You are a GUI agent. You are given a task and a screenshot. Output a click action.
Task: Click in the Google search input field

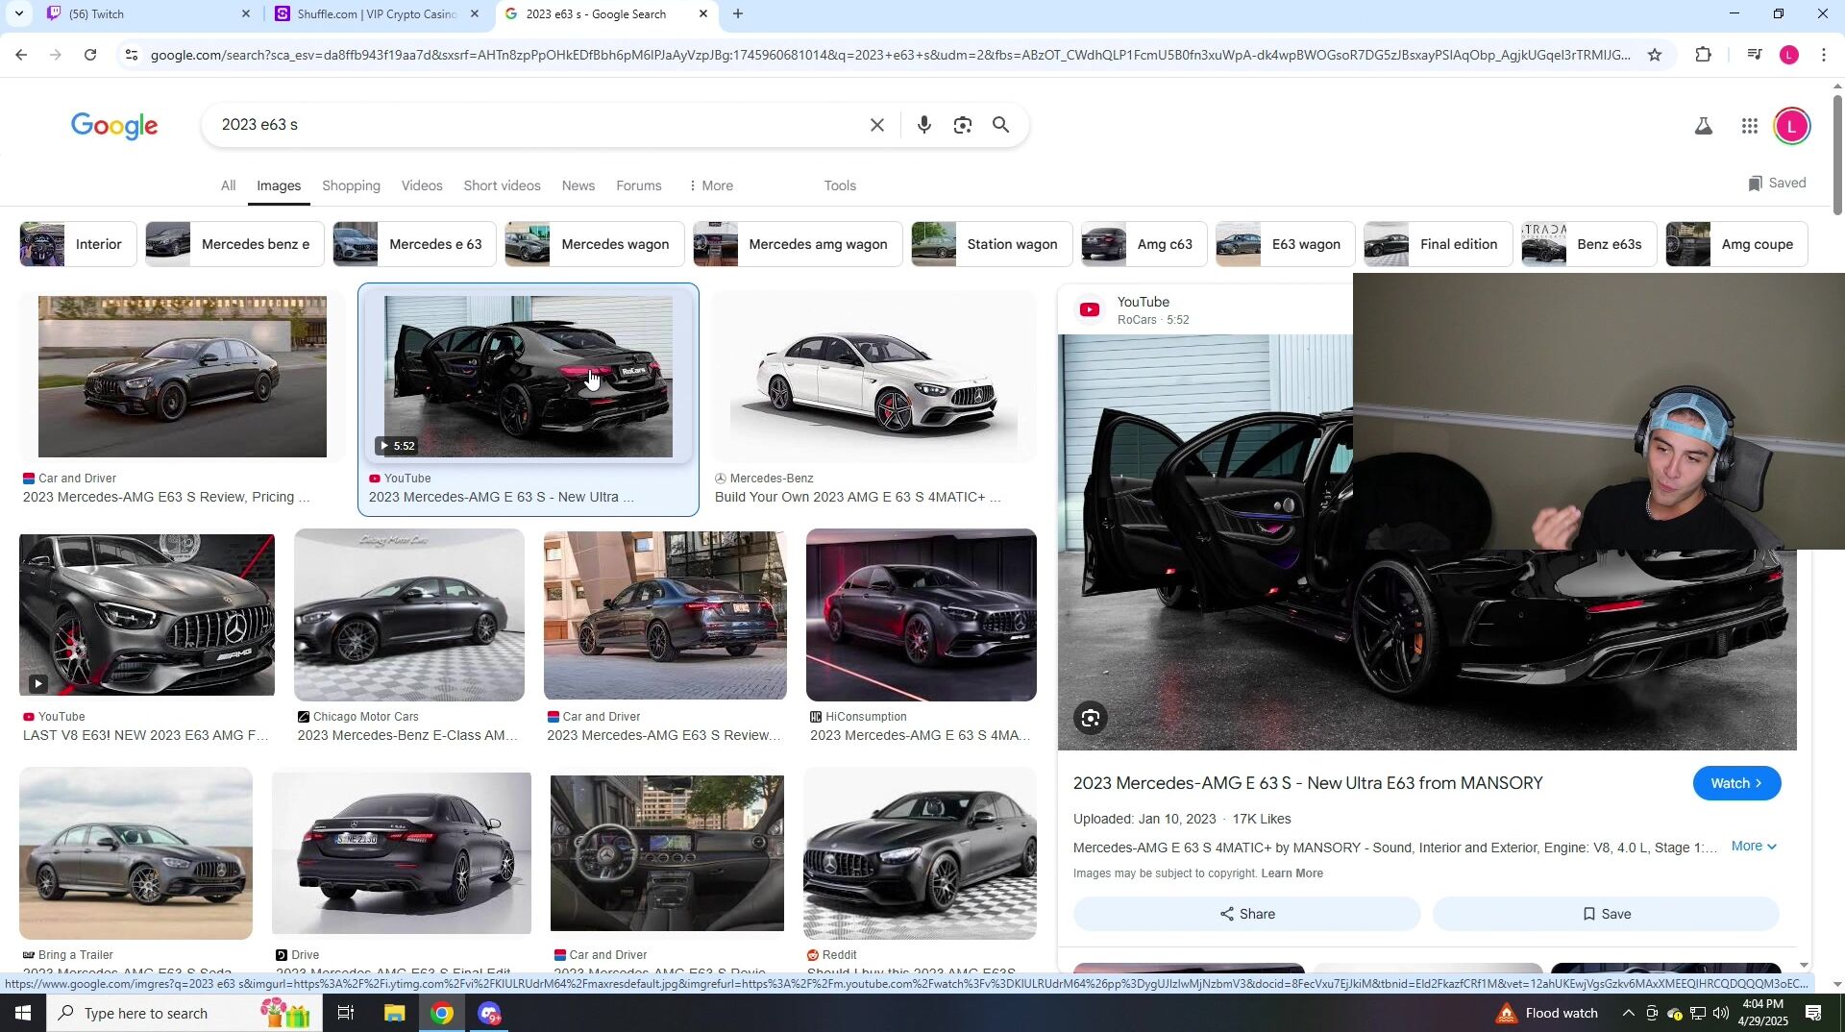coord(538,125)
